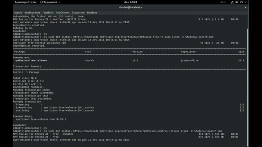Click 'Transaction test succeeded.' line

click(x=33, y=99)
